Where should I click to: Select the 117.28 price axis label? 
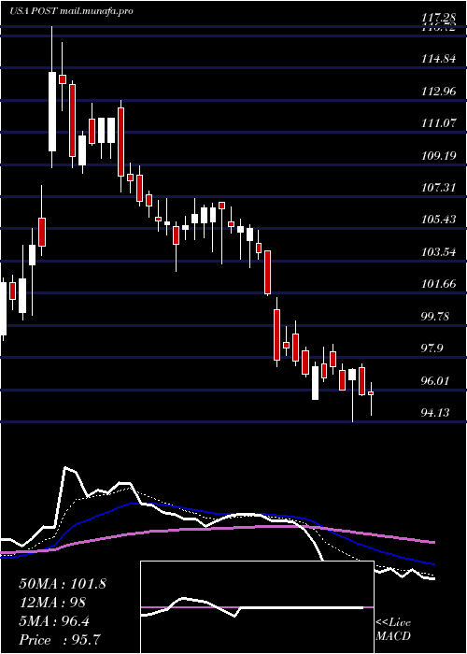pyautogui.click(x=438, y=18)
